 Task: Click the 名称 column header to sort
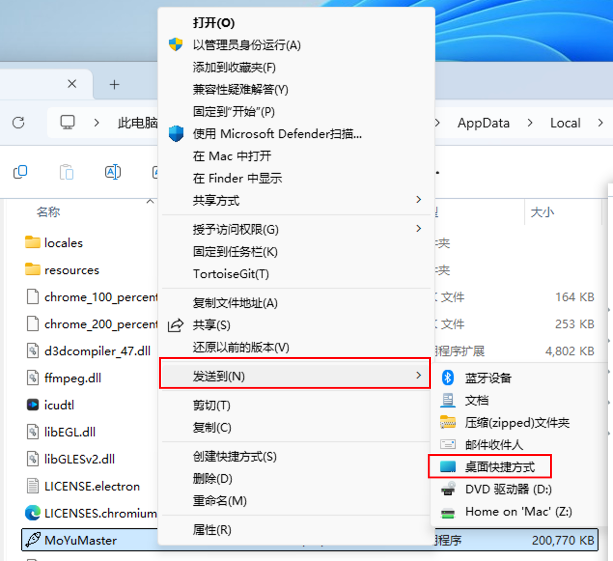pos(48,212)
